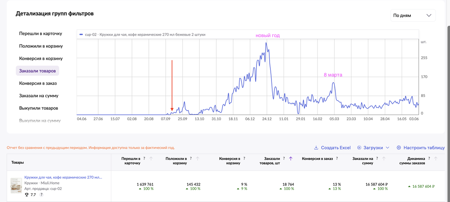Click the green dynamics '16 587 604 ₽' value
The height and width of the screenshot is (202, 450).
[x=423, y=186]
